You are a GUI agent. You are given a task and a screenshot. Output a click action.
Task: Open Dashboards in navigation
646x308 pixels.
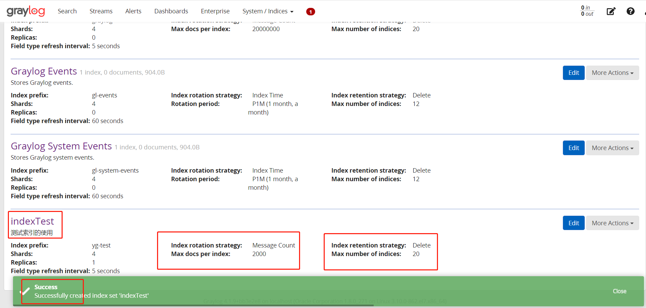[171, 11]
